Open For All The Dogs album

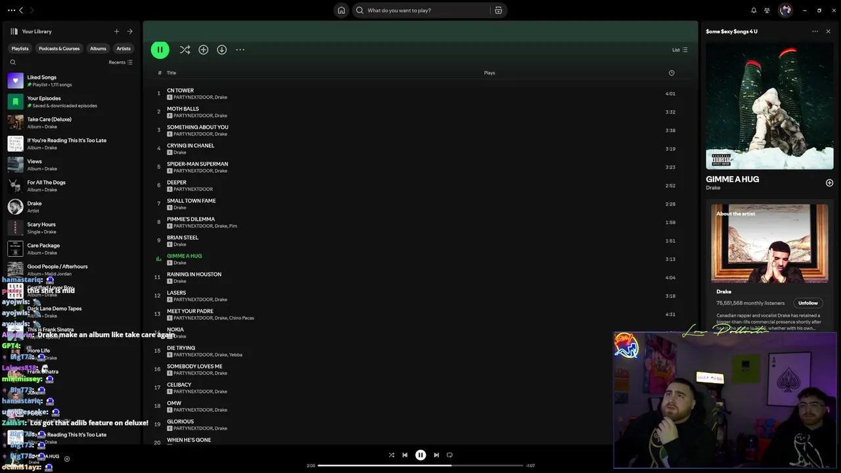pos(71,186)
